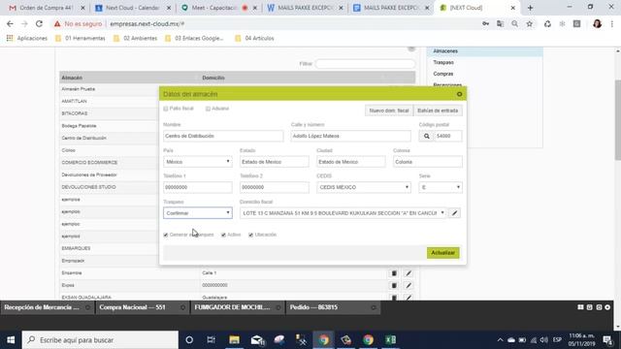Open the 01 Herramientas bookmark folder
This screenshot has height=349, width=621.
[81, 39]
